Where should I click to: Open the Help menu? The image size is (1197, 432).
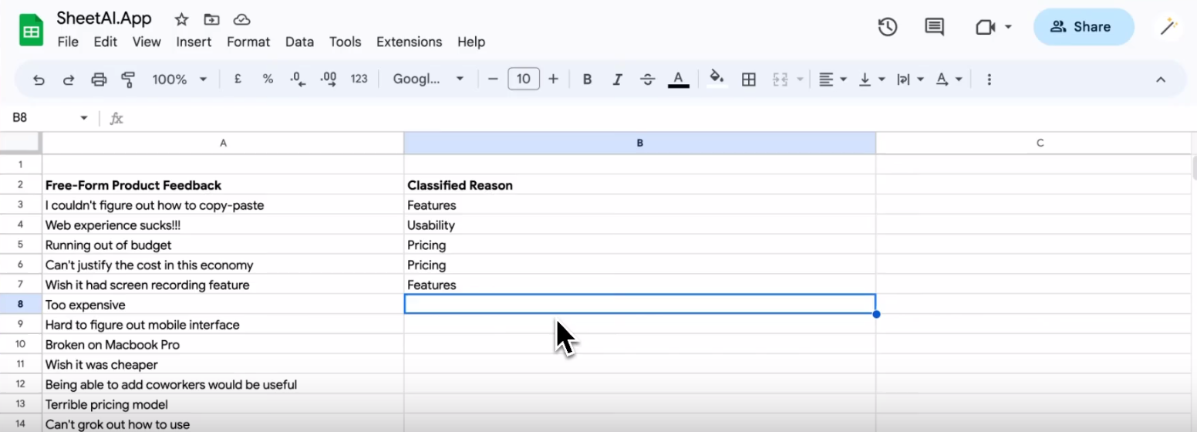pos(471,42)
